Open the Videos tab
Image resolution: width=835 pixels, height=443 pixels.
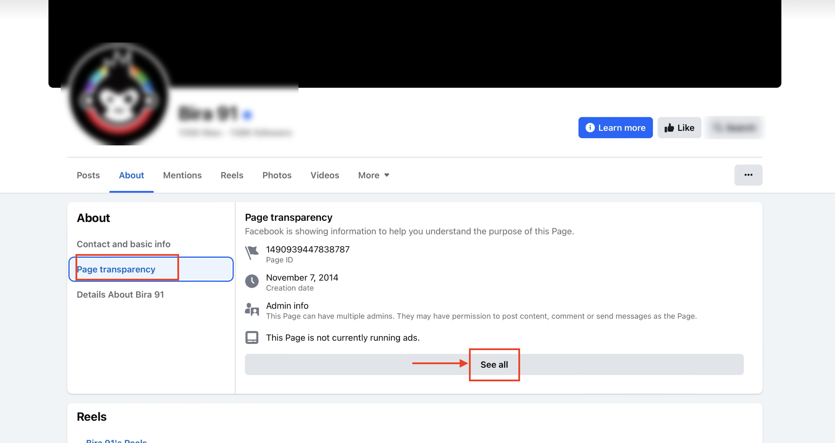[x=325, y=175]
